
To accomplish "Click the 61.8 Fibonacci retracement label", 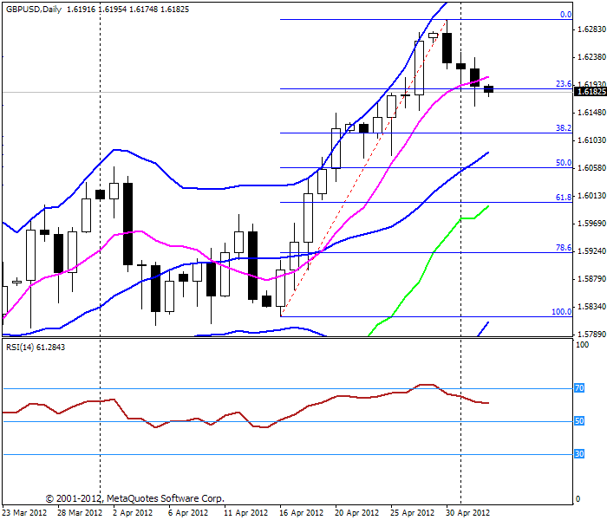I will click(564, 198).
